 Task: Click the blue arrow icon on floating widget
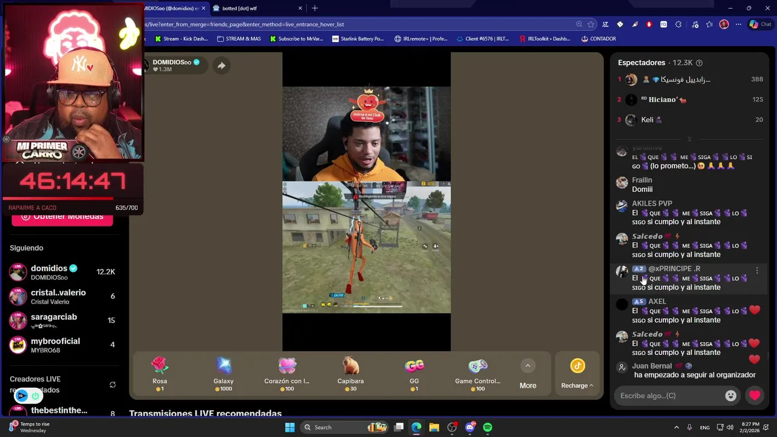(21, 396)
